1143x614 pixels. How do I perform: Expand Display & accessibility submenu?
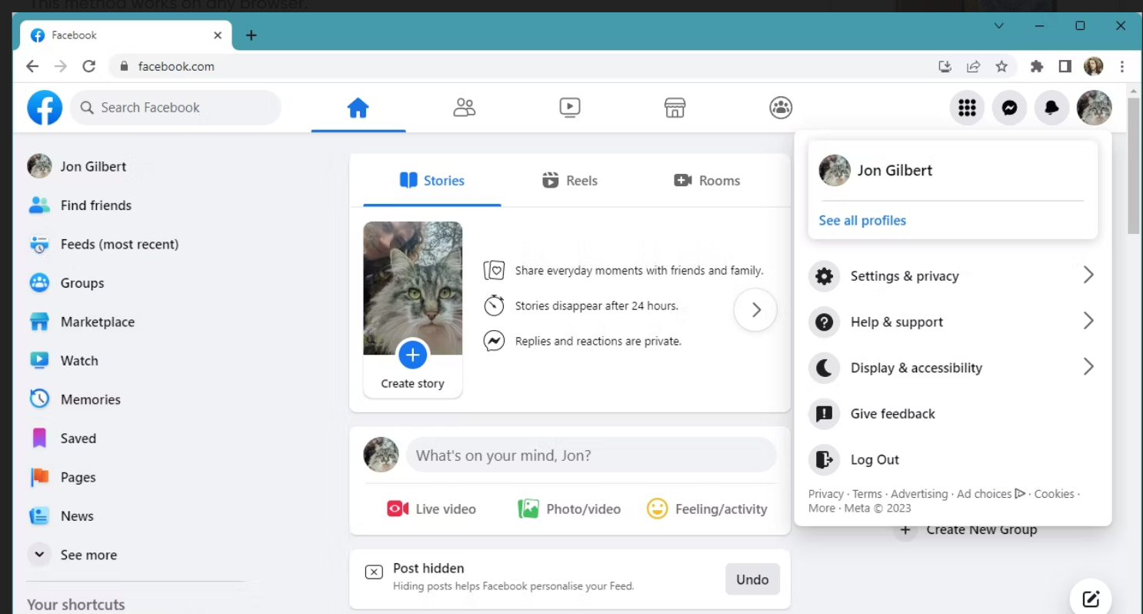tap(953, 368)
